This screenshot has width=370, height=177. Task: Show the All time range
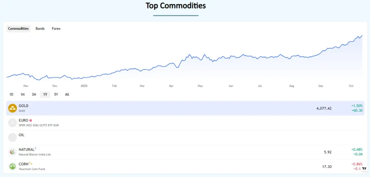click(67, 95)
